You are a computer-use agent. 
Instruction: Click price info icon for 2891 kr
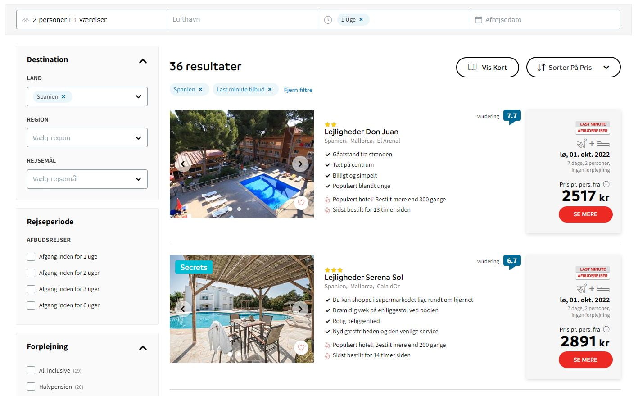(606, 329)
